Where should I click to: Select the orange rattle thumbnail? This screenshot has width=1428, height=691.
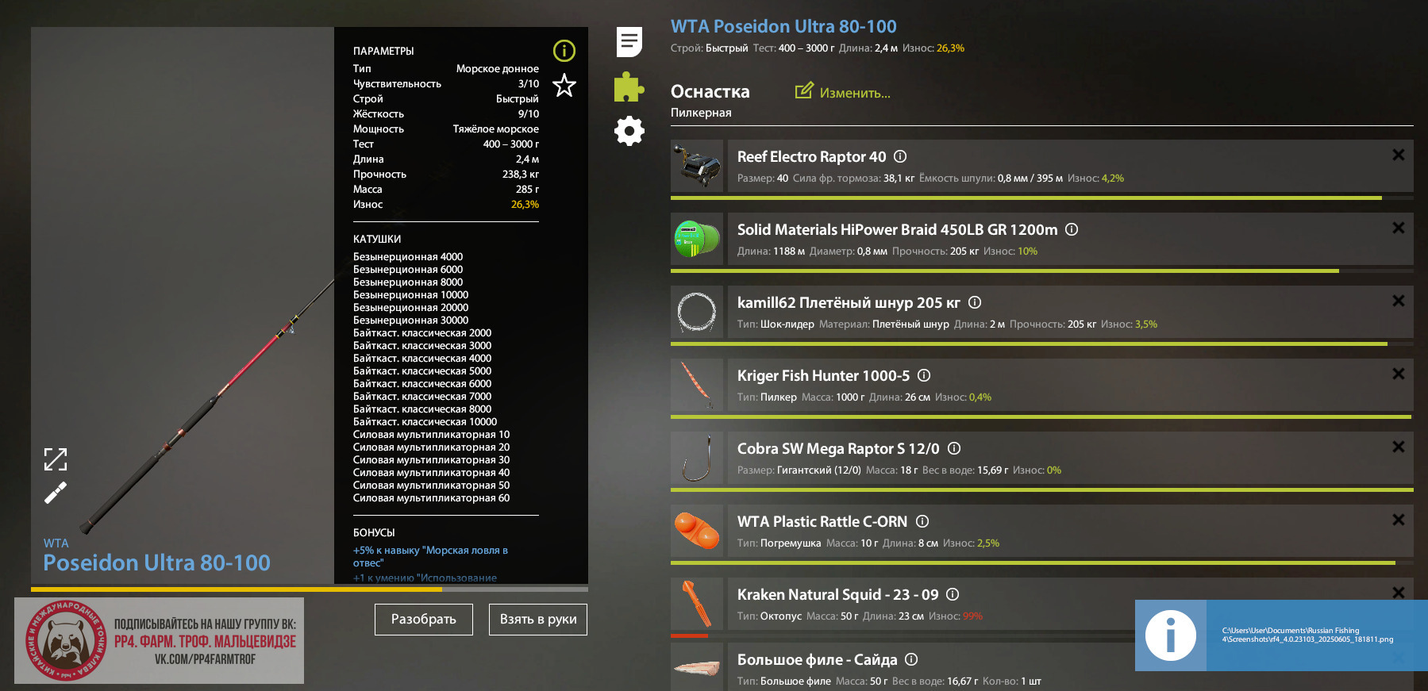(697, 531)
